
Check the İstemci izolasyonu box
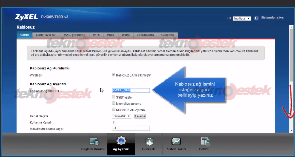coord(113,103)
